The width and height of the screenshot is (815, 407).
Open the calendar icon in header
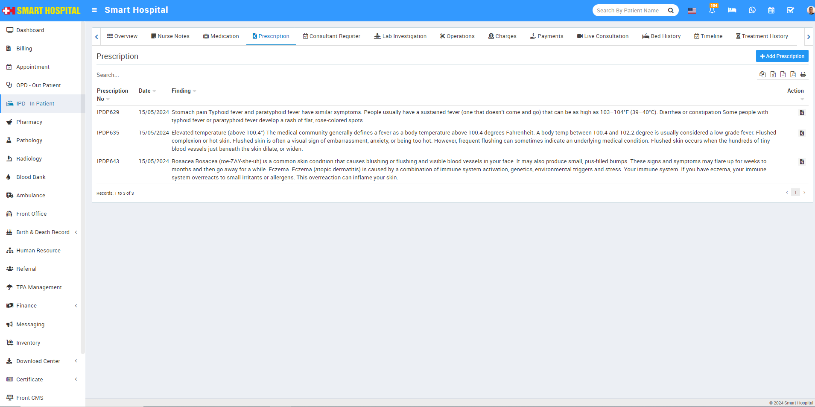pyautogui.click(x=771, y=10)
